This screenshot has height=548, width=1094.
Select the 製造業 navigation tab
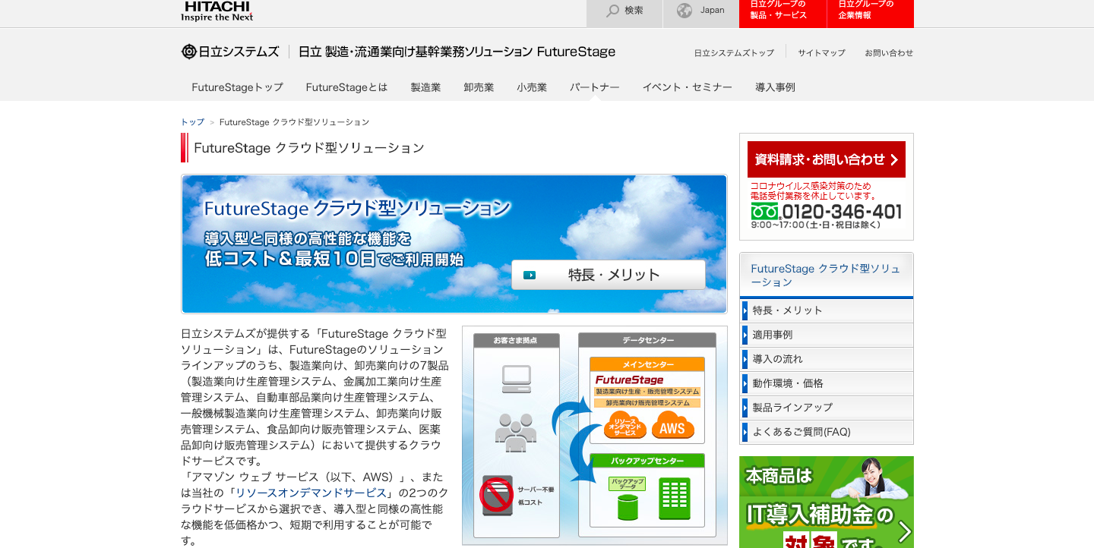(425, 87)
